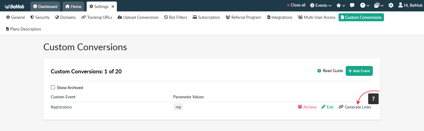Click the Read Guide help icon
The image size is (424, 131).
pos(319,71)
